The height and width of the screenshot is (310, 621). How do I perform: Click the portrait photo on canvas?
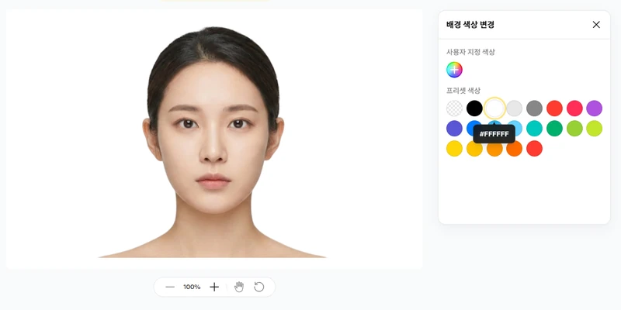click(214, 143)
